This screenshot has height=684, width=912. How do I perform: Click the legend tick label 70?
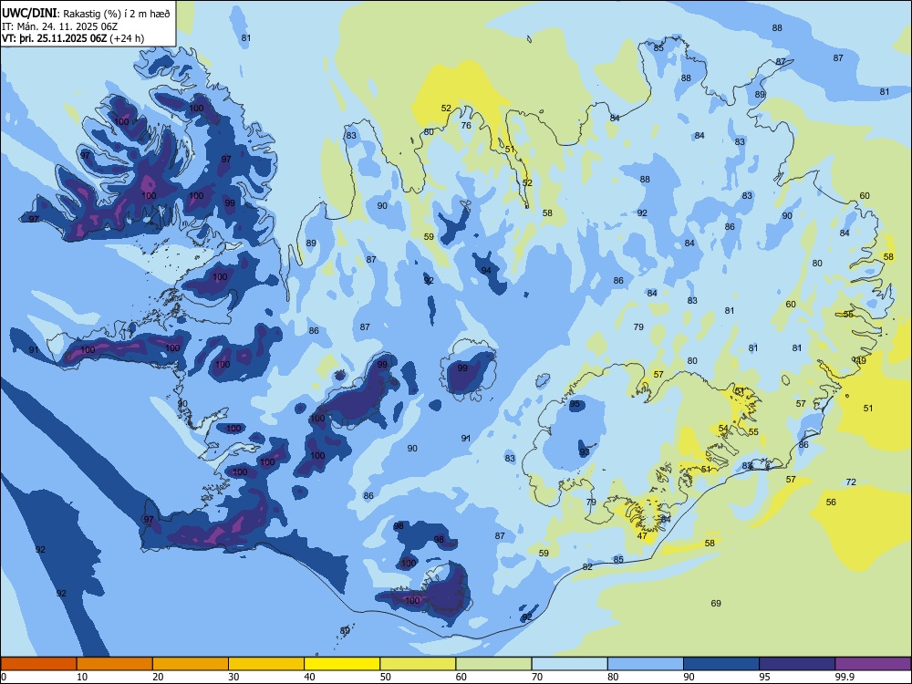click(x=537, y=677)
